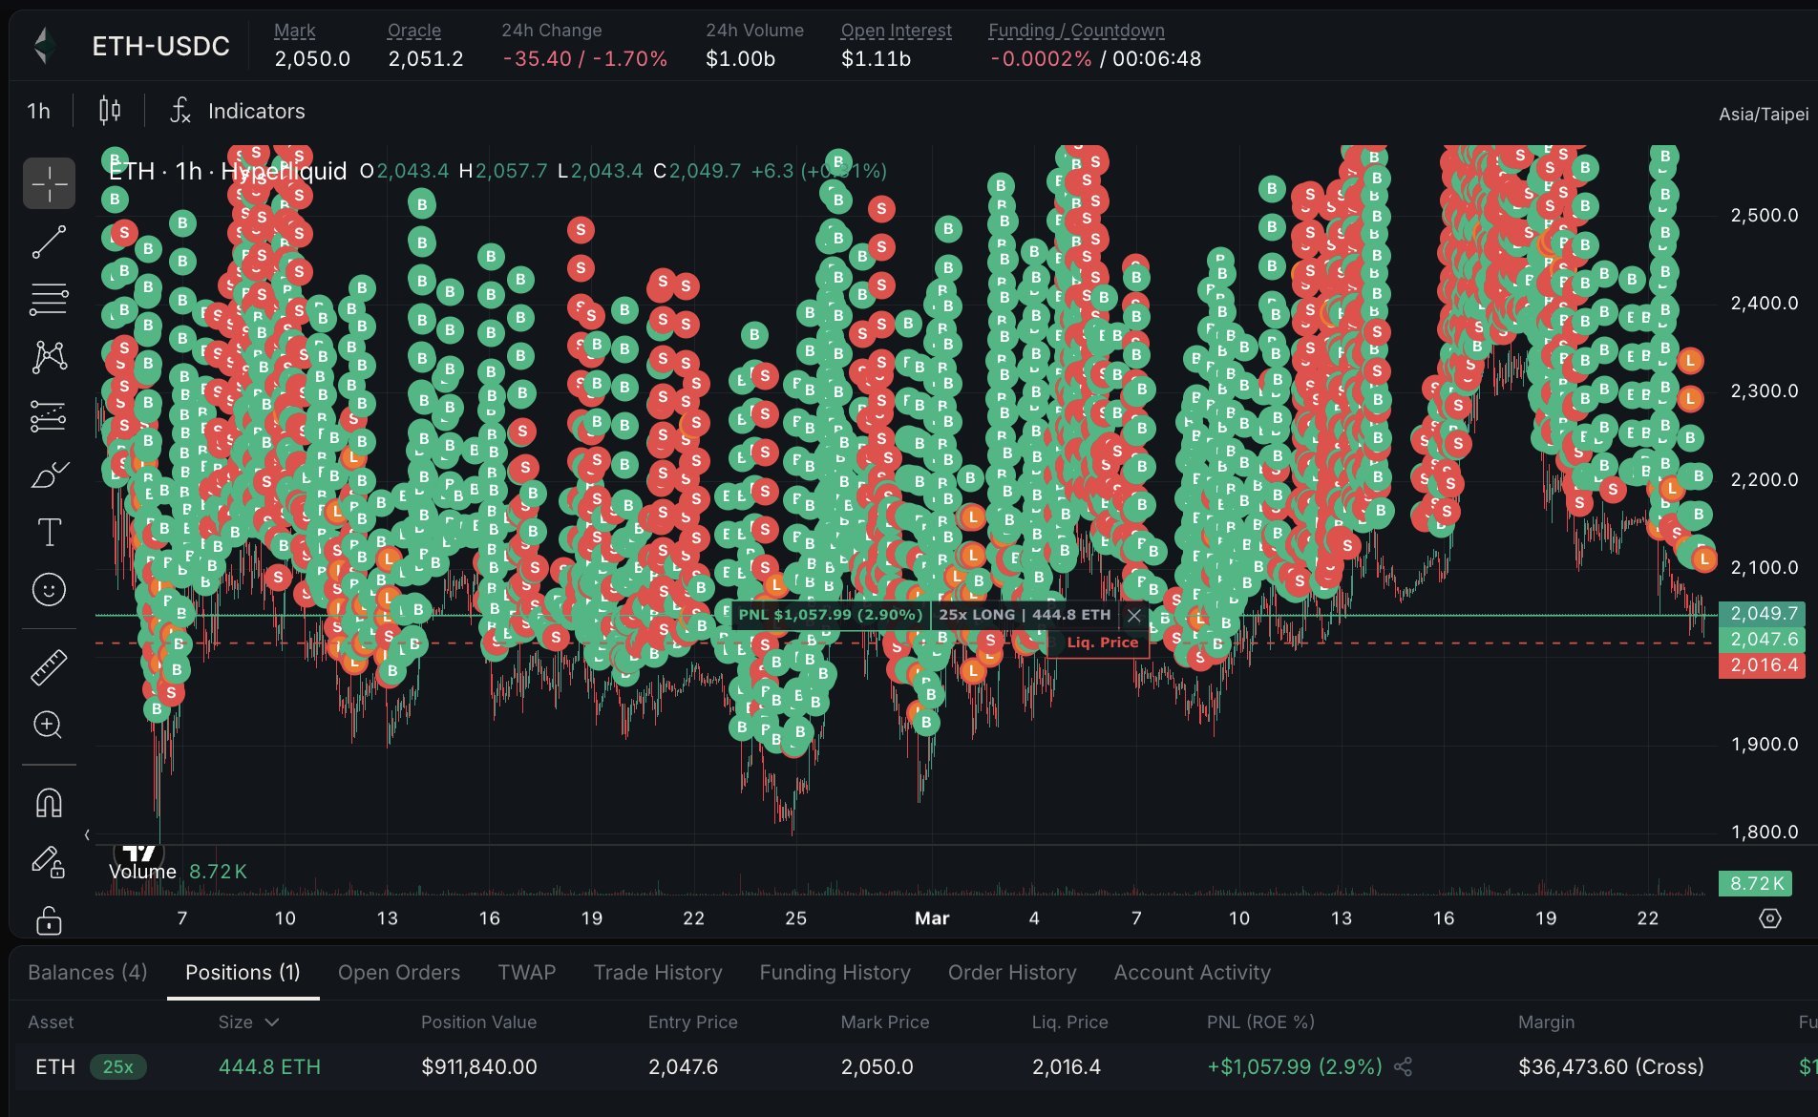1818x1117 pixels.
Task: Open the Indicators panel
Action: 238,111
